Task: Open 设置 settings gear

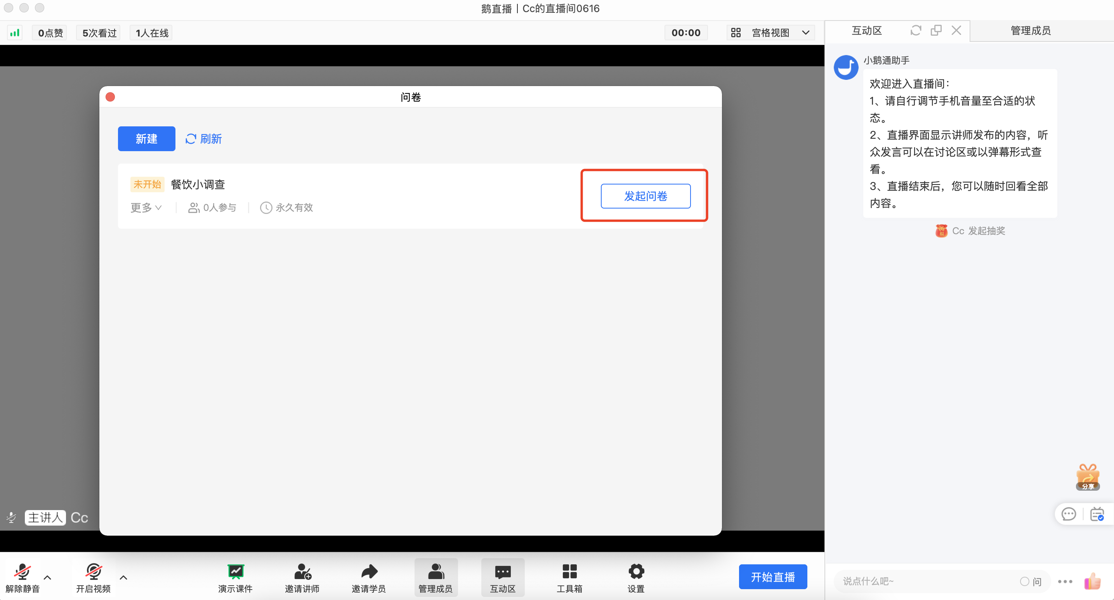Action: point(636,578)
